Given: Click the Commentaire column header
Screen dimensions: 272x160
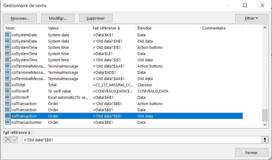Looking at the screenshot, I should (221, 28).
